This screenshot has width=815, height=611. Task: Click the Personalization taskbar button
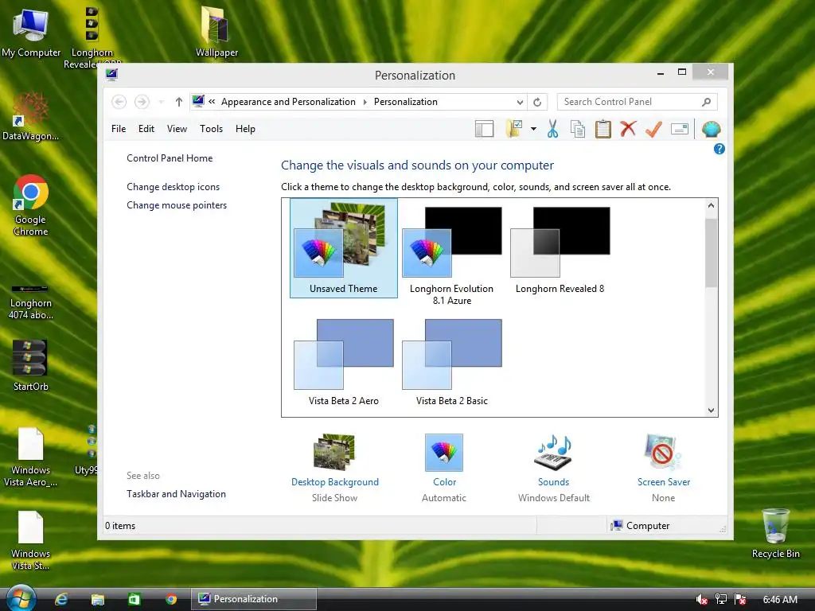[x=254, y=599]
